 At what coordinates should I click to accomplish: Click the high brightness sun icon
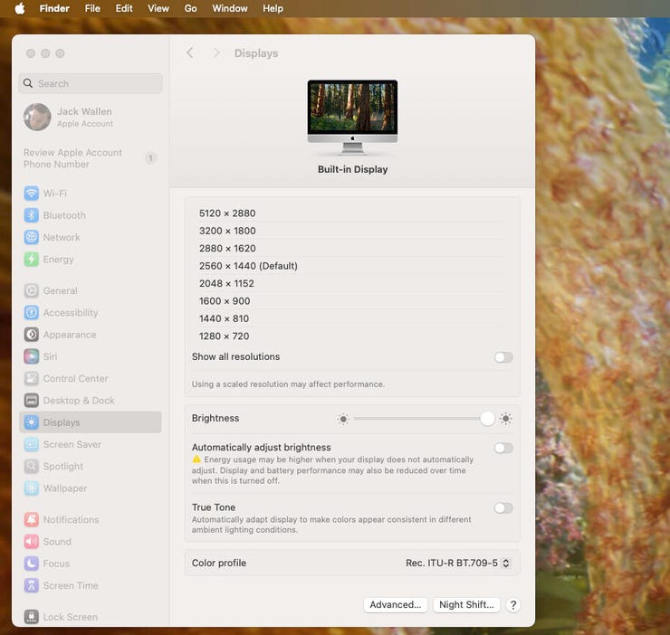[x=506, y=419]
